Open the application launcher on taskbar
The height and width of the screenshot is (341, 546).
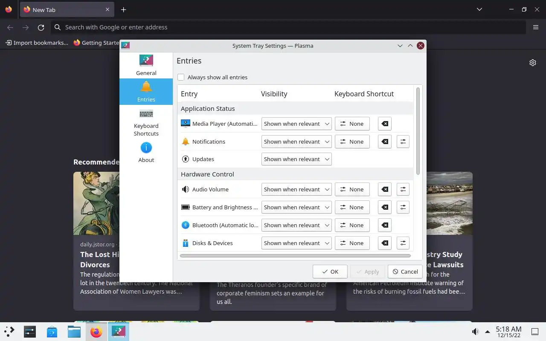(x=9, y=331)
